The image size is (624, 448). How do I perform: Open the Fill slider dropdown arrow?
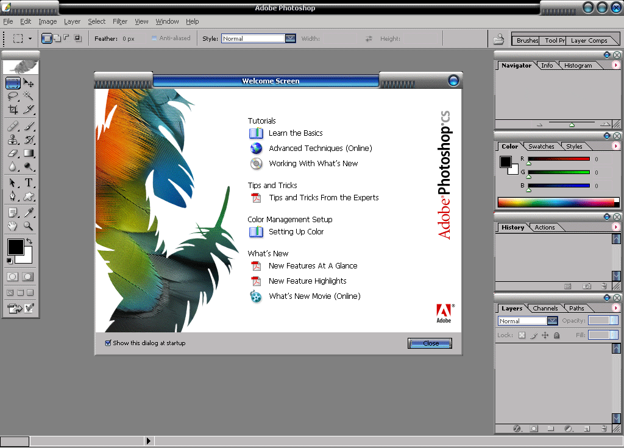coord(614,335)
